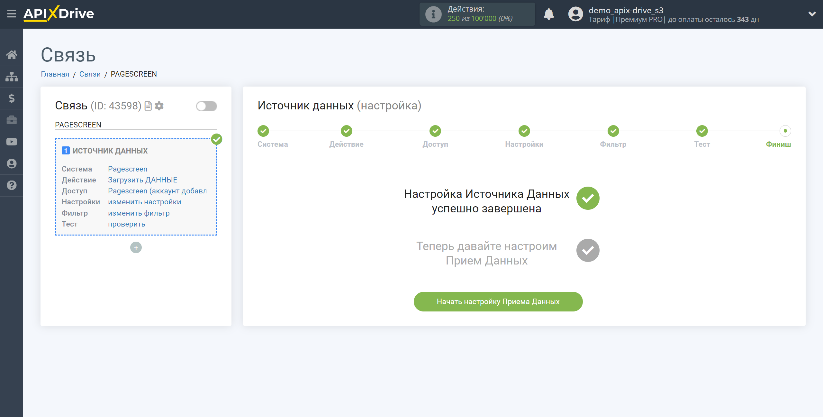Click изменить настройки link in settings row

pos(145,202)
